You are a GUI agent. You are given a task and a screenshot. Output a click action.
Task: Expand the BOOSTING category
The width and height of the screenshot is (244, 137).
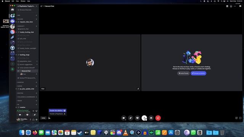(x=20, y=93)
